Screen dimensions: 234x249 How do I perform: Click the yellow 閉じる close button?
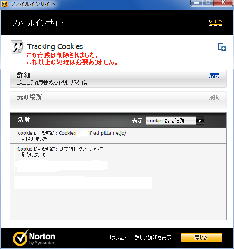201,238
